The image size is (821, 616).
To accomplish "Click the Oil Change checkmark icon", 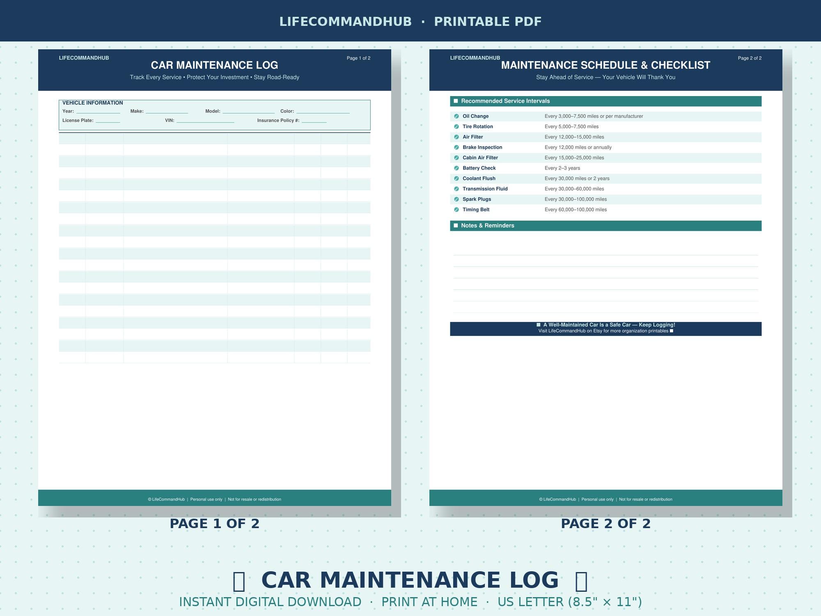I will pyautogui.click(x=456, y=116).
